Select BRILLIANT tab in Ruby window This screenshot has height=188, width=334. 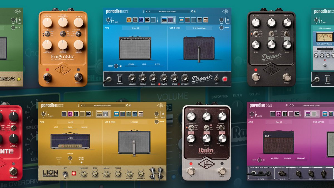pyautogui.click(x=301, y=158)
